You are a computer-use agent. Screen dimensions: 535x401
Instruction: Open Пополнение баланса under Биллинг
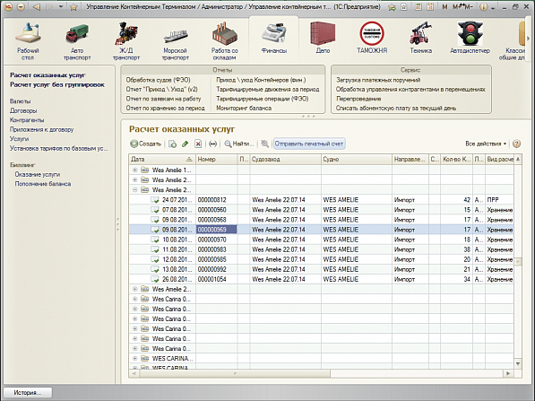[x=43, y=184]
